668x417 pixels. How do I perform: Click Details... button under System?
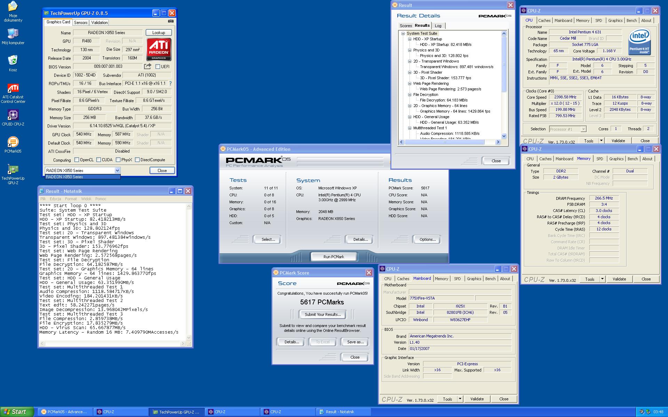pyautogui.click(x=360, y=239)
